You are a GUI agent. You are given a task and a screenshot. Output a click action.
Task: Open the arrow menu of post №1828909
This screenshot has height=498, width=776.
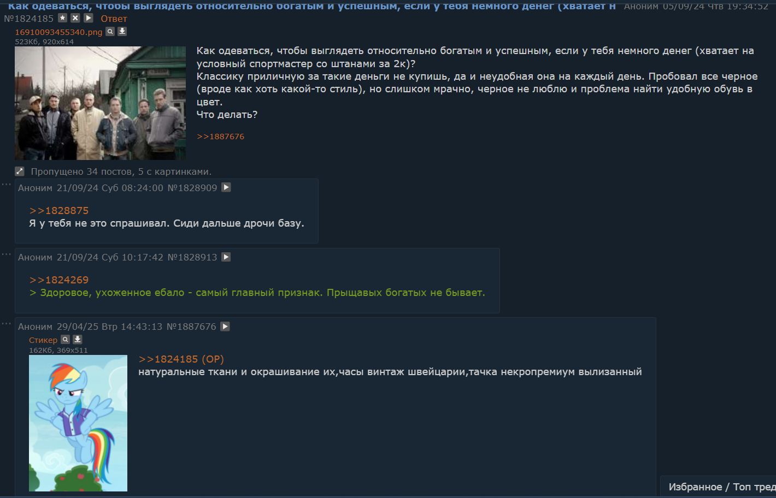pyautogui.click(x=226, y=187)
